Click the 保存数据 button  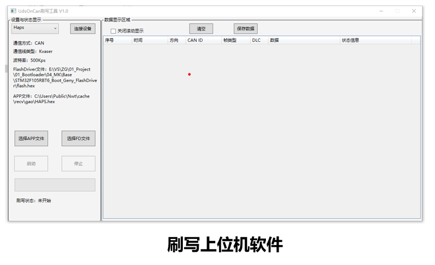246,29
